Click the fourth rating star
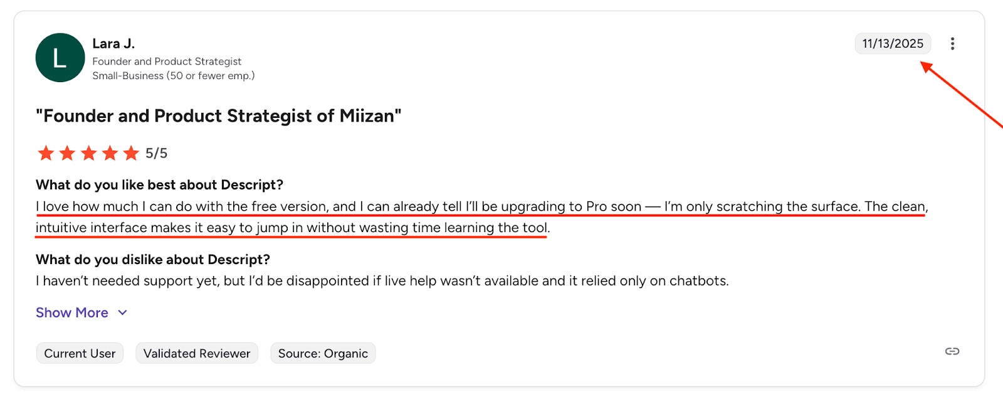Viewport: 1003px width, 397px height. point(110,152)
